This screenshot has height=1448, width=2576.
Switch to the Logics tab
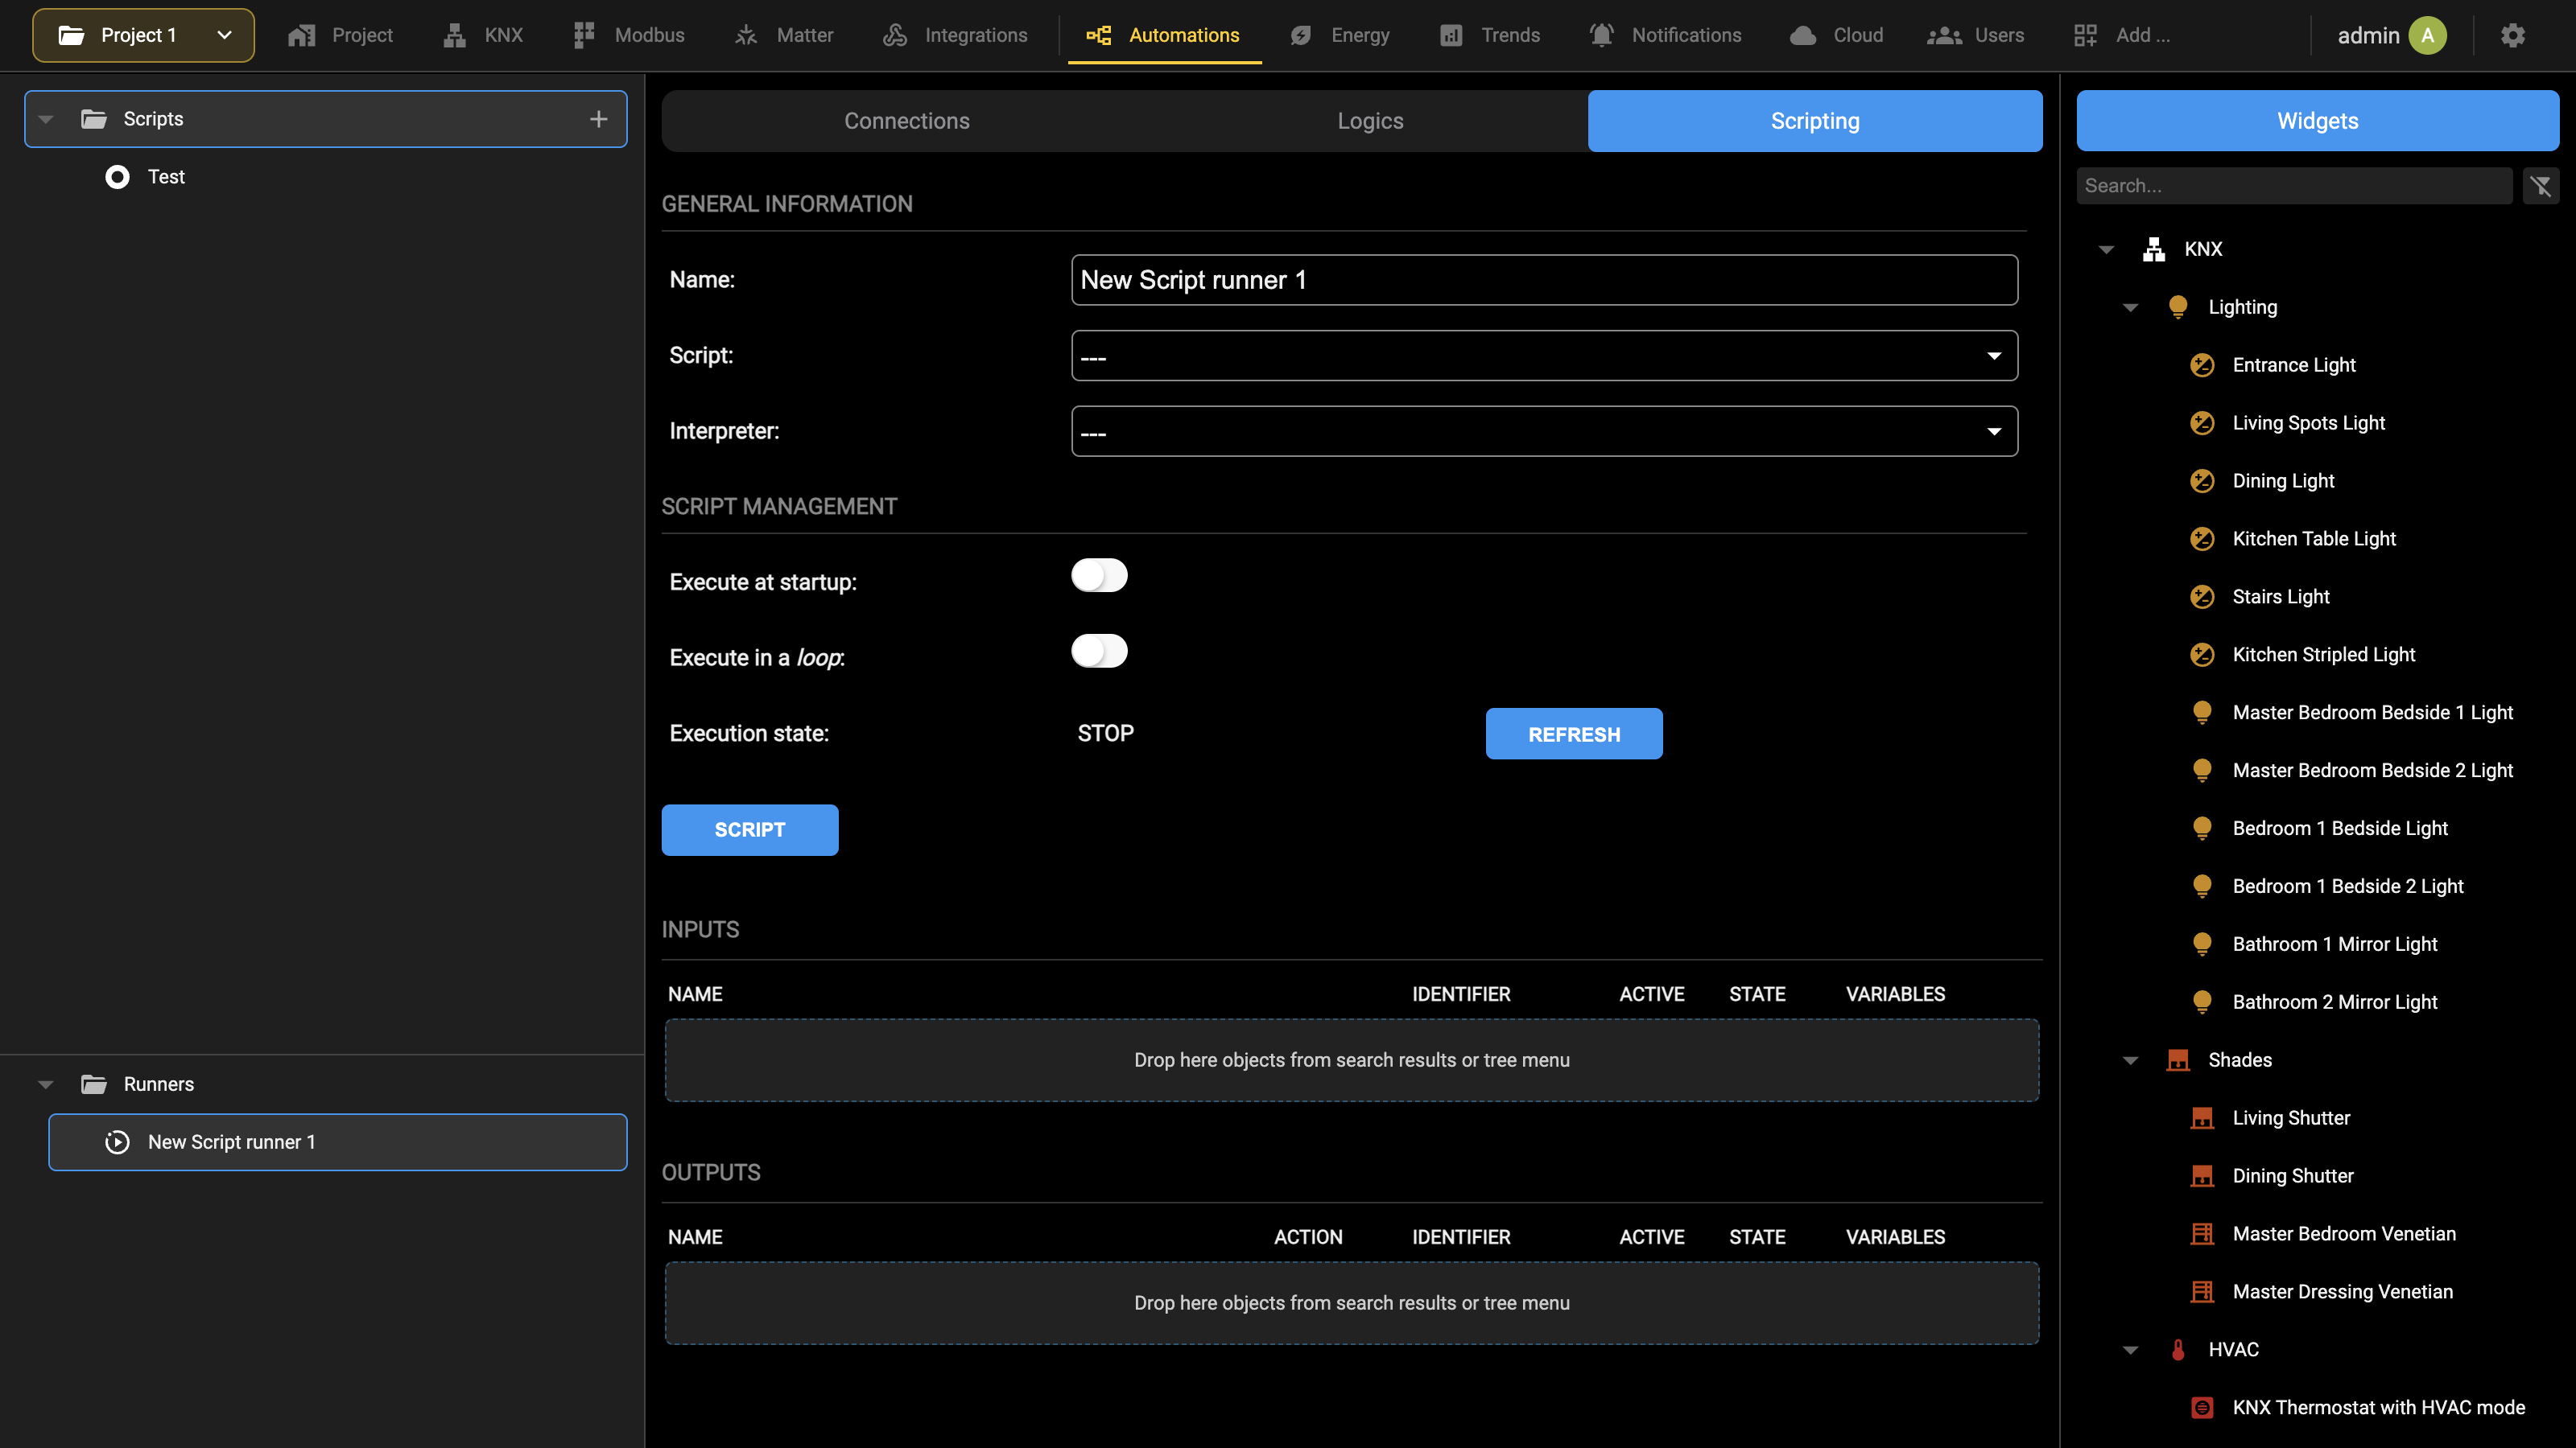coord(1370,121)
